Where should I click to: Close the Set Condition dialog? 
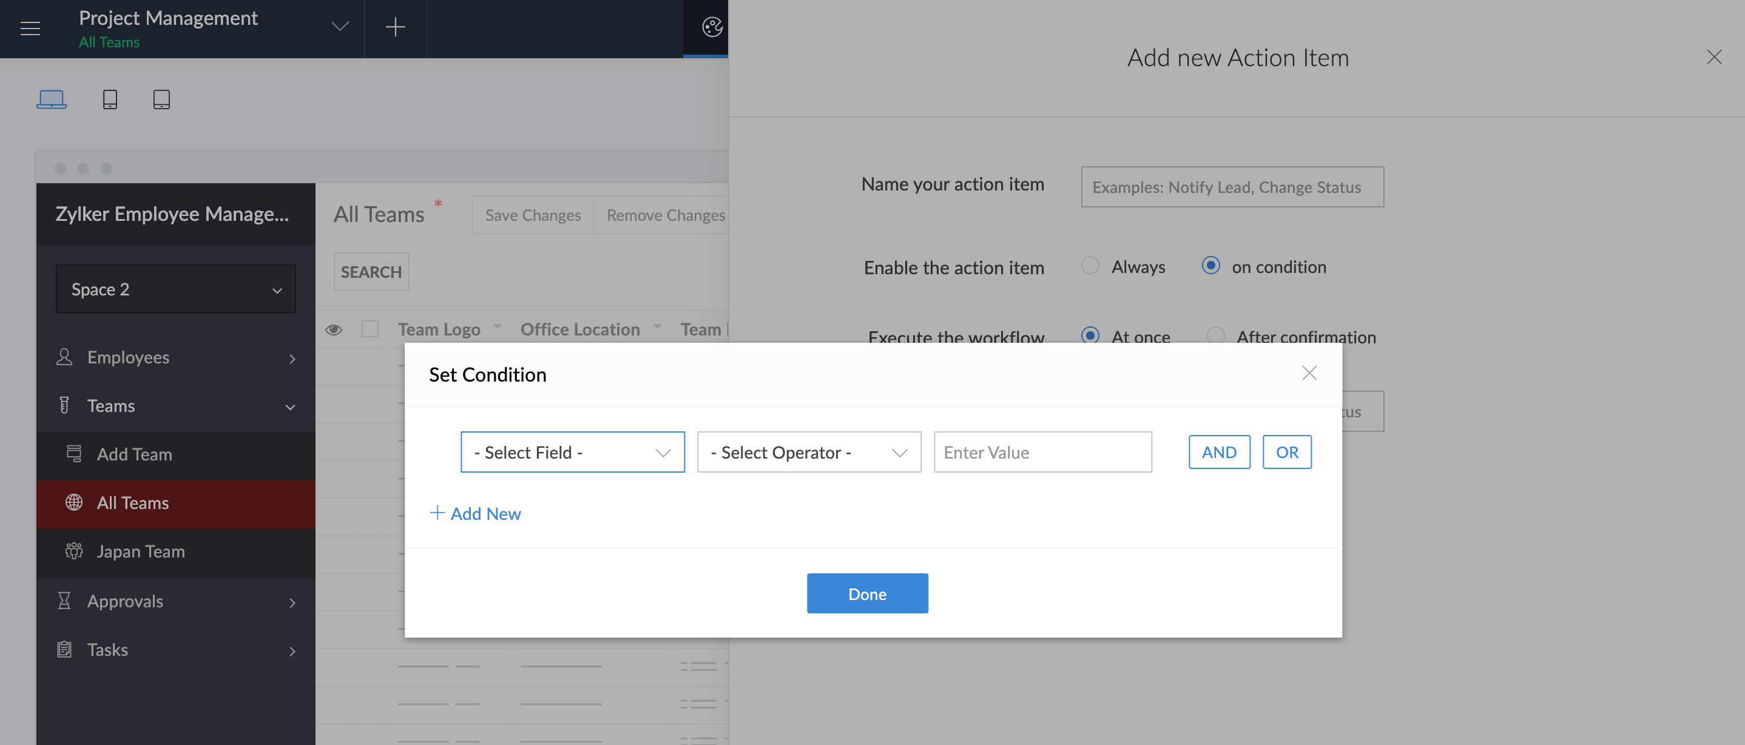(x=1309, y=373)
